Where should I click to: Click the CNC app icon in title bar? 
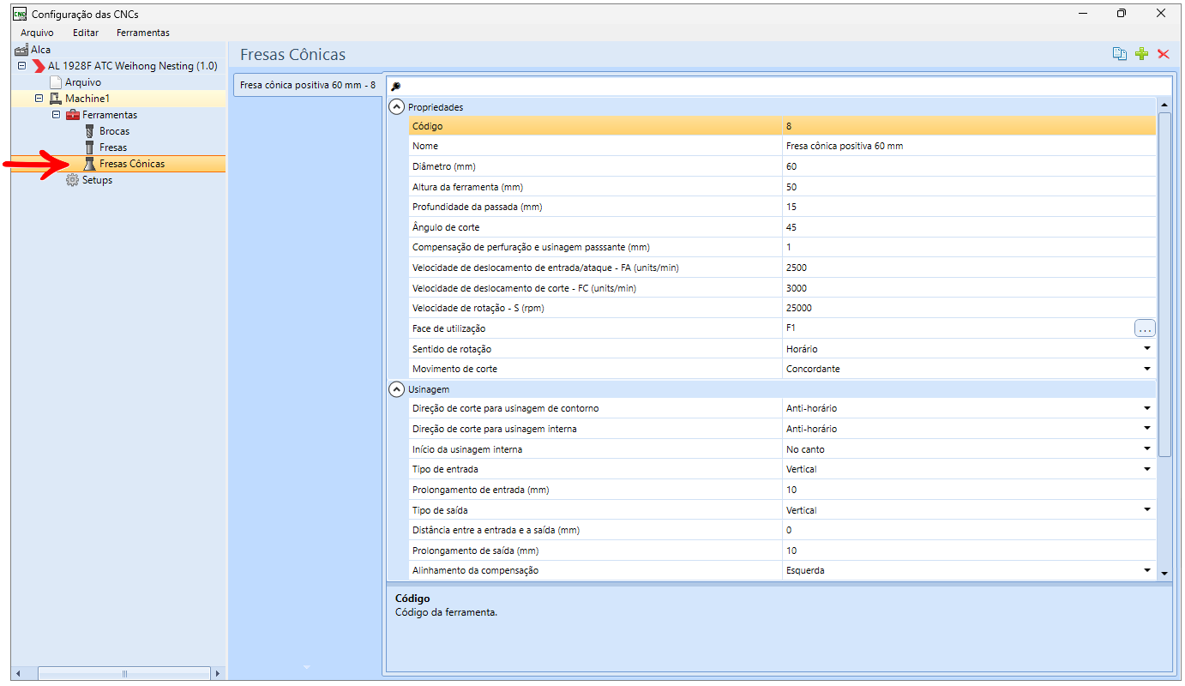[19, 13]
